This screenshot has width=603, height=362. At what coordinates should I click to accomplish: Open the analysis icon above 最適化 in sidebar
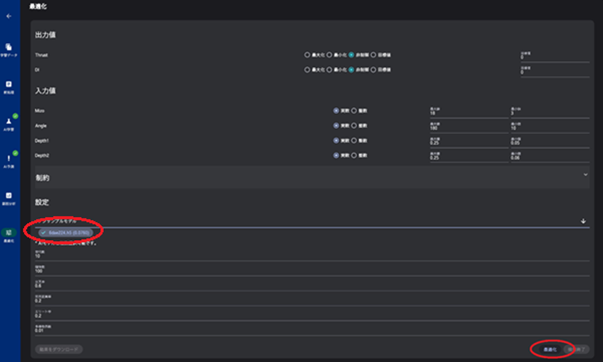pyautogui.click(x=9, y=195)
